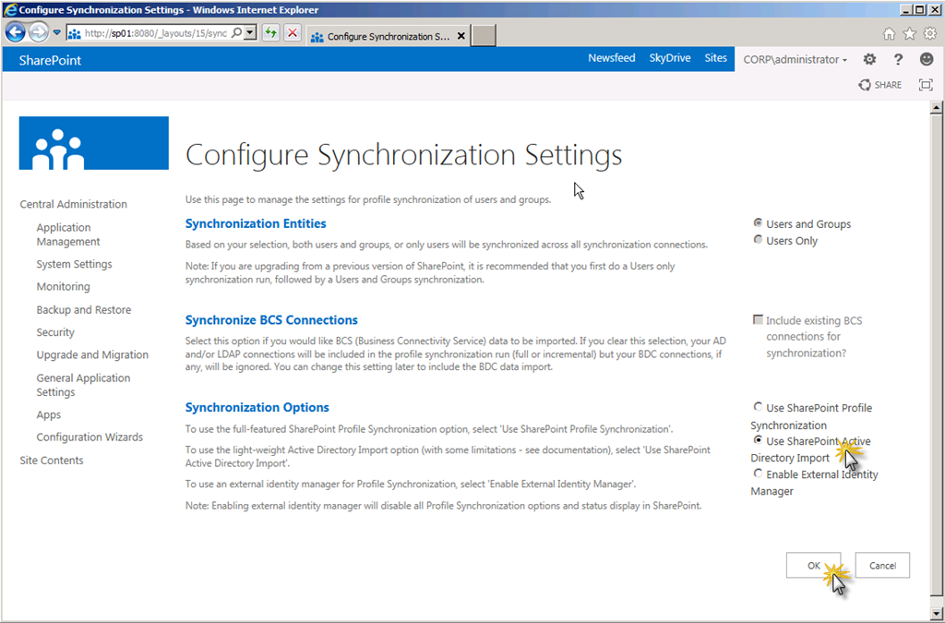Image resolution: width=945 pixels, height=623 pixels.
Task: Click the browser Back arrow button
Action: (16, 32)
